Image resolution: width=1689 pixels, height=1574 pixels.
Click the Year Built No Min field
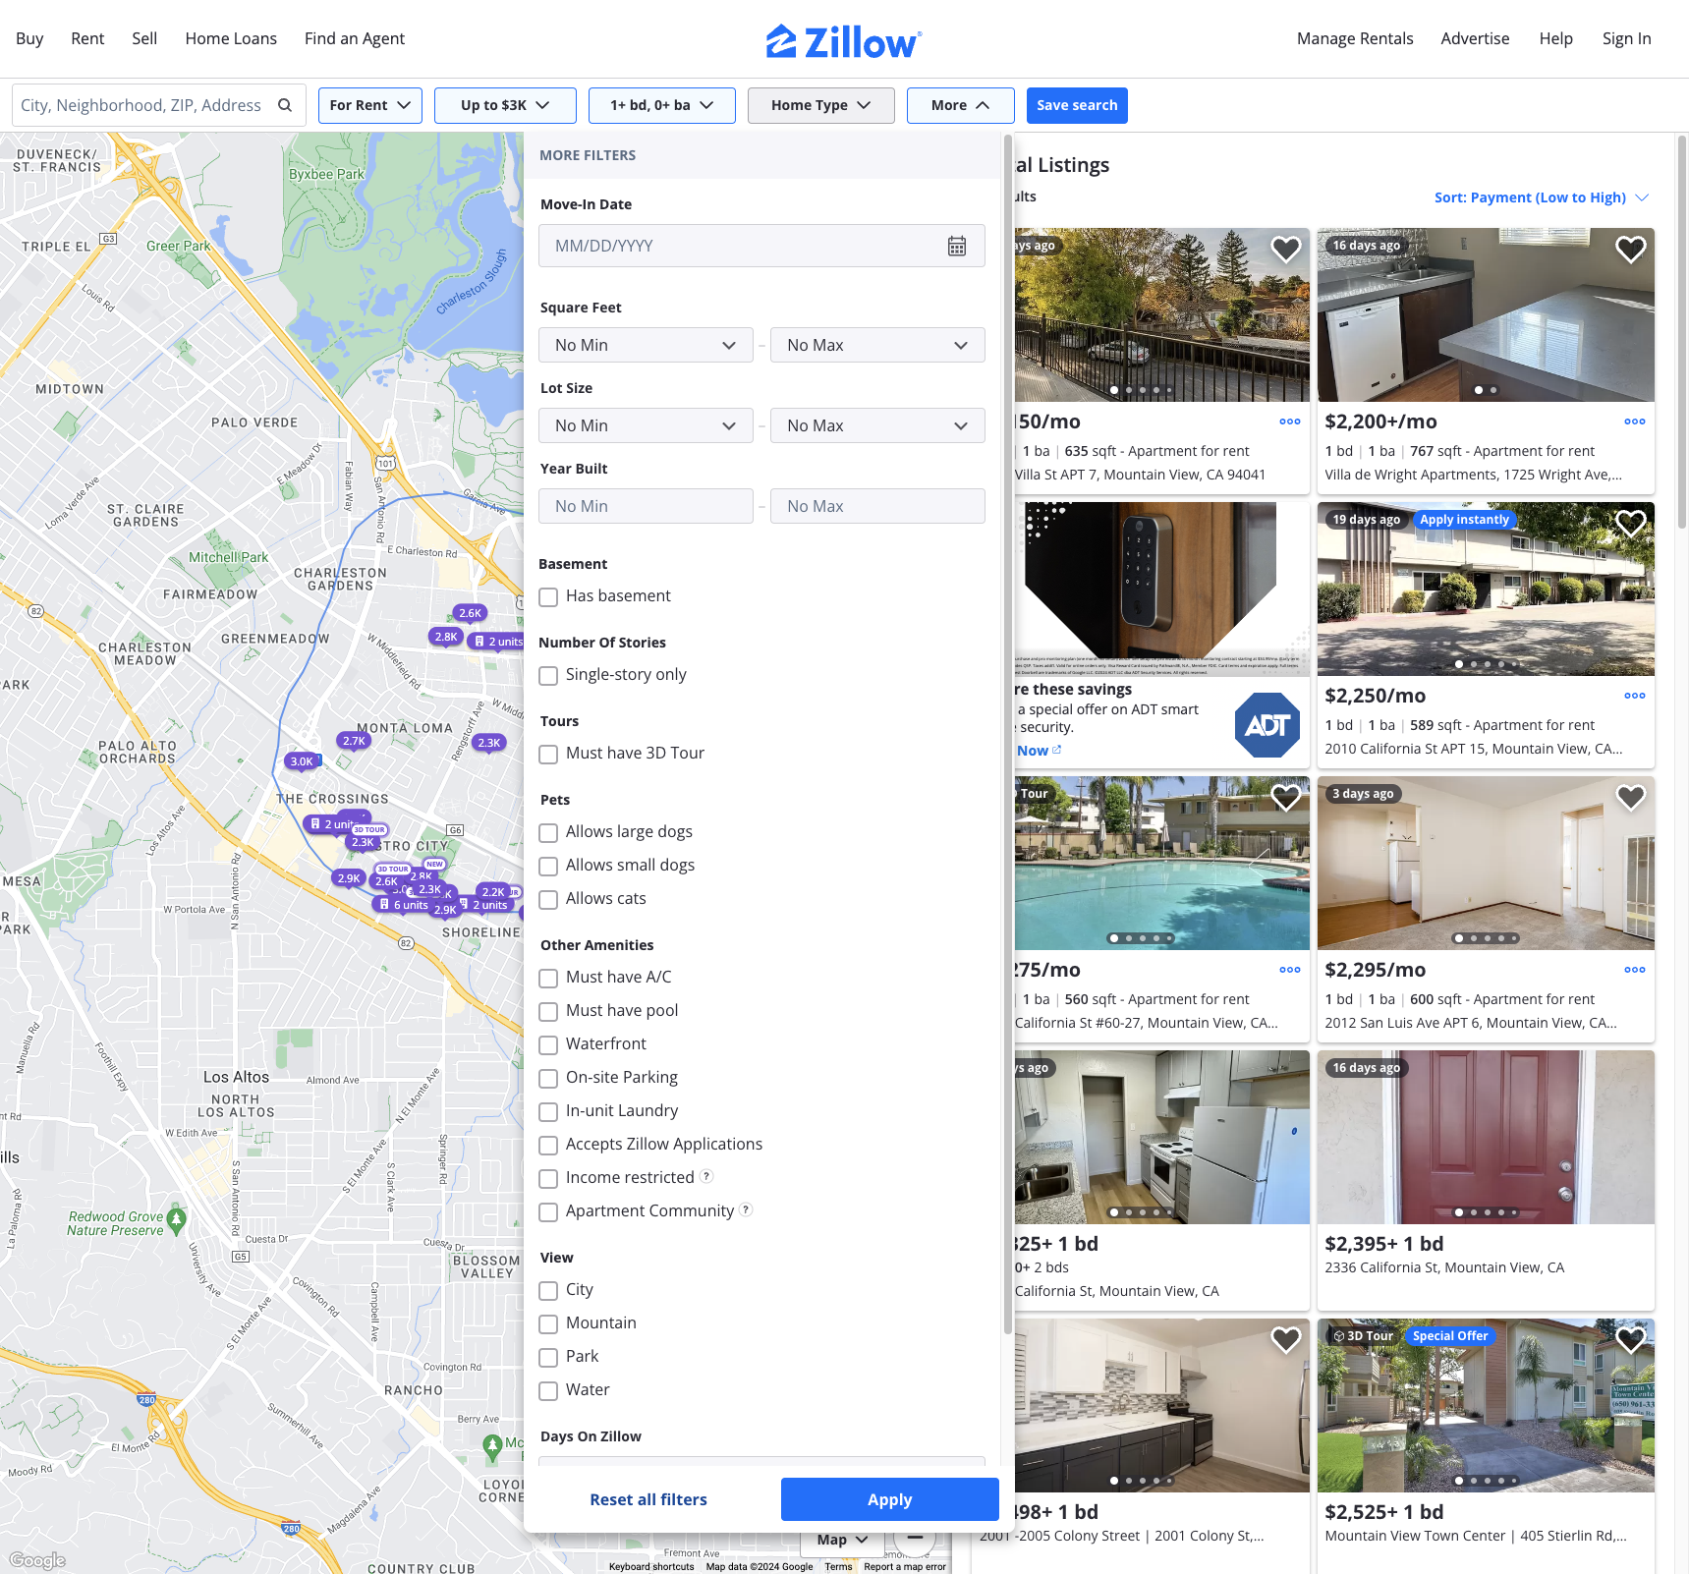click(646, 506)
